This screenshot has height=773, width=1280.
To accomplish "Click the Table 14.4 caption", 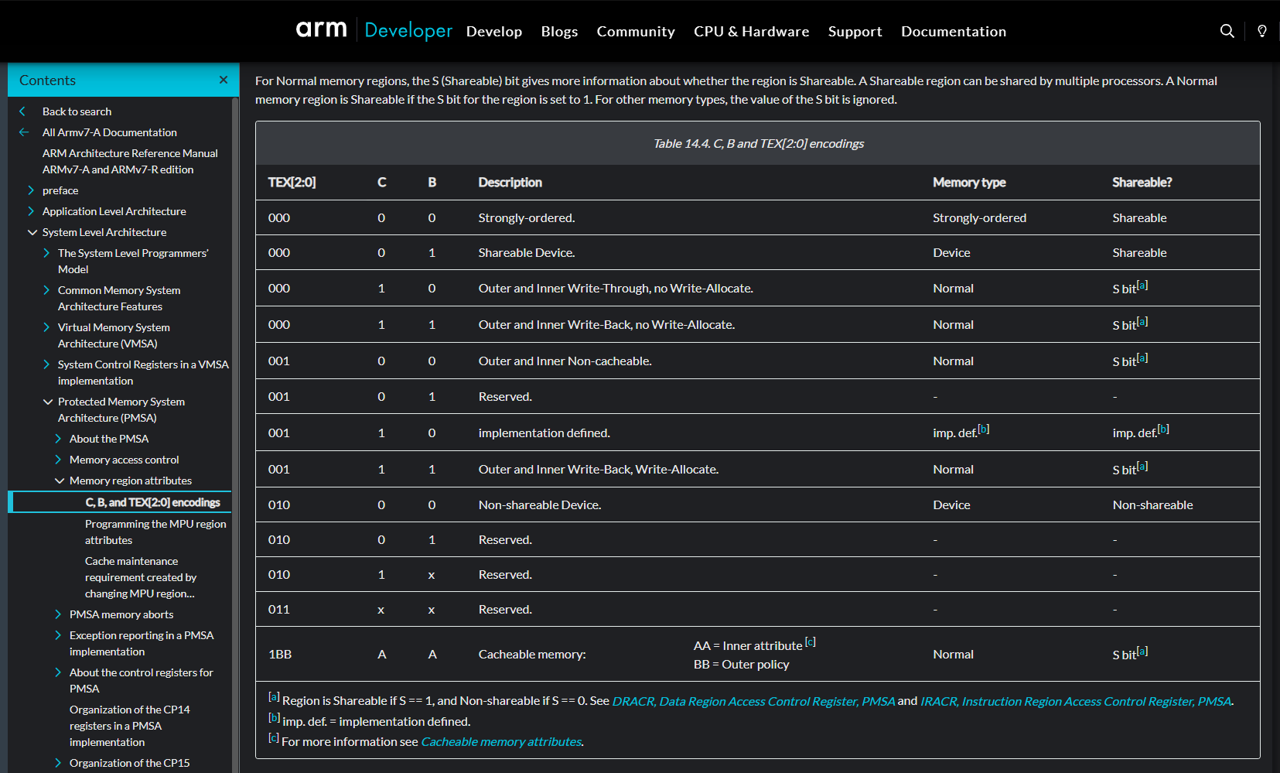I will [759, 143].
